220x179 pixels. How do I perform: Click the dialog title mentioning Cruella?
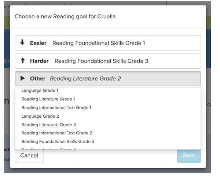[65, 16]
